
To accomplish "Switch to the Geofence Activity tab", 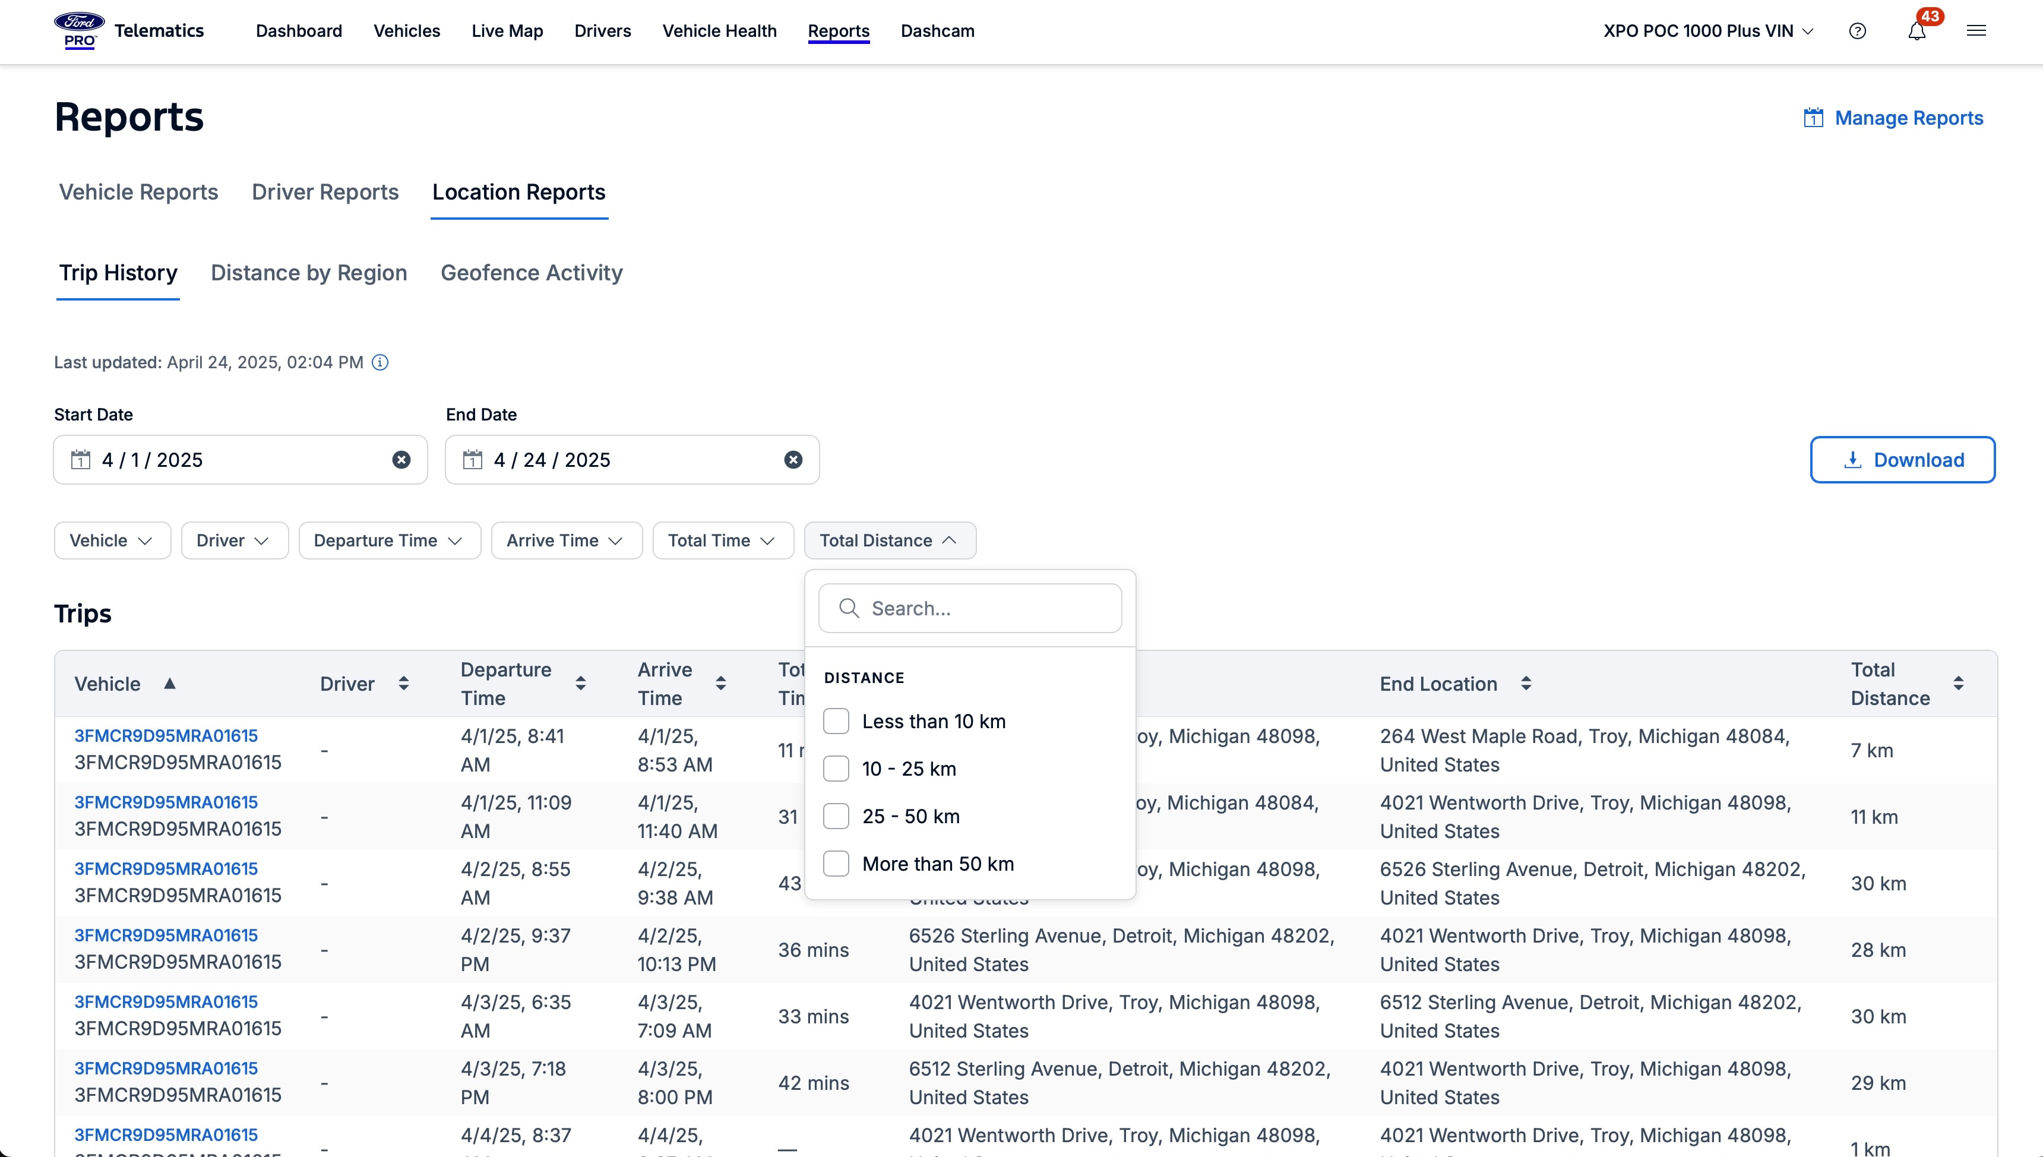I will pyautogui.click(x=532, y=273).
